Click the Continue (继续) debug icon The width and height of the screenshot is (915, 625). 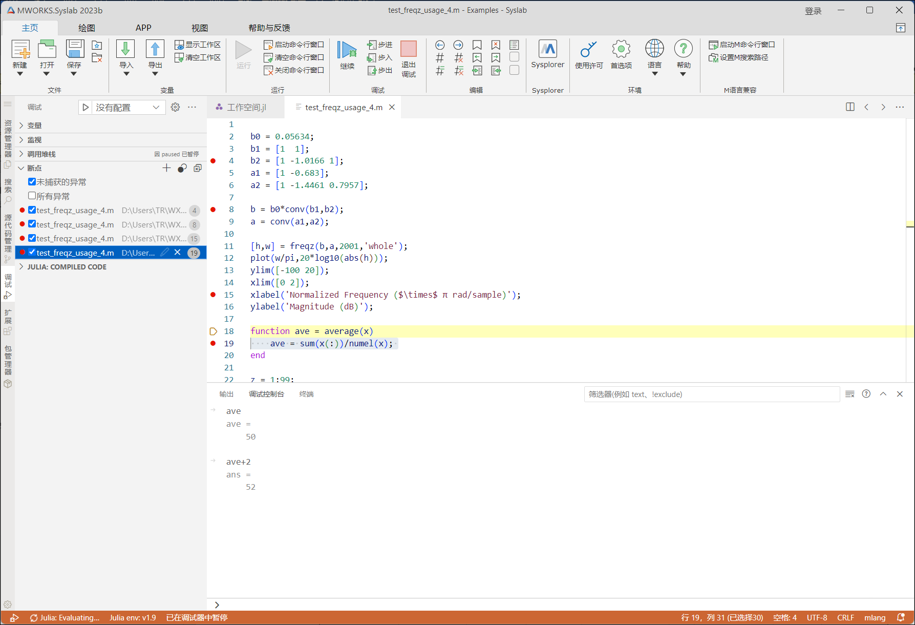(x=347, y=50)
